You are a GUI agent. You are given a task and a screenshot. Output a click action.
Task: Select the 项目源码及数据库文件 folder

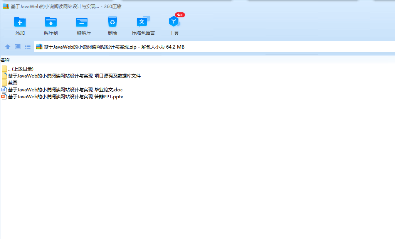coord(71,76)
